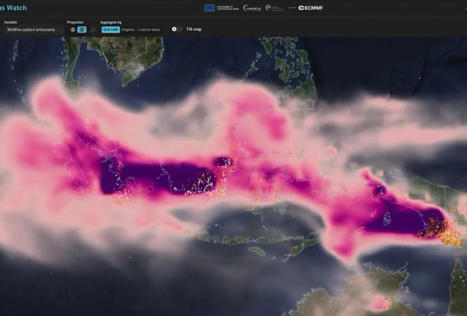Screen dimensions: 467x316
Task: Click the Copernicus logo
Action: tap(252, 8)
